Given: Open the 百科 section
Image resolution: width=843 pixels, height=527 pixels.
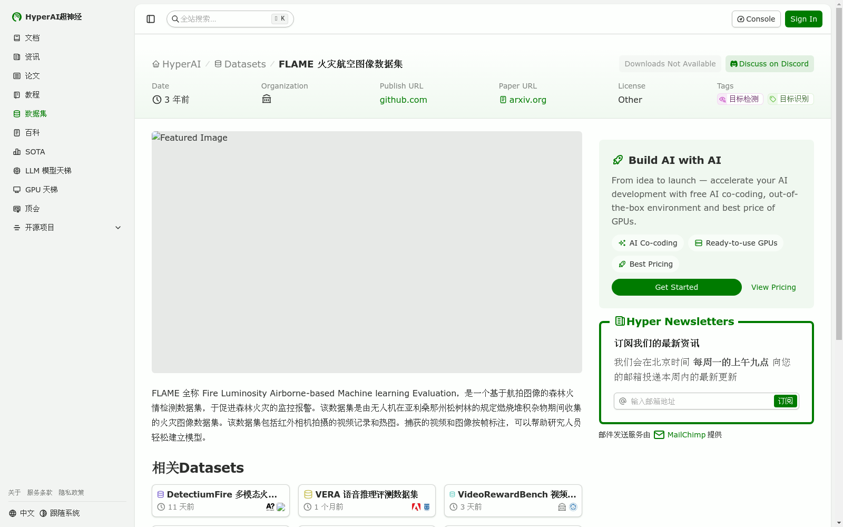Looking at the screenshot, I should (67, 133).
